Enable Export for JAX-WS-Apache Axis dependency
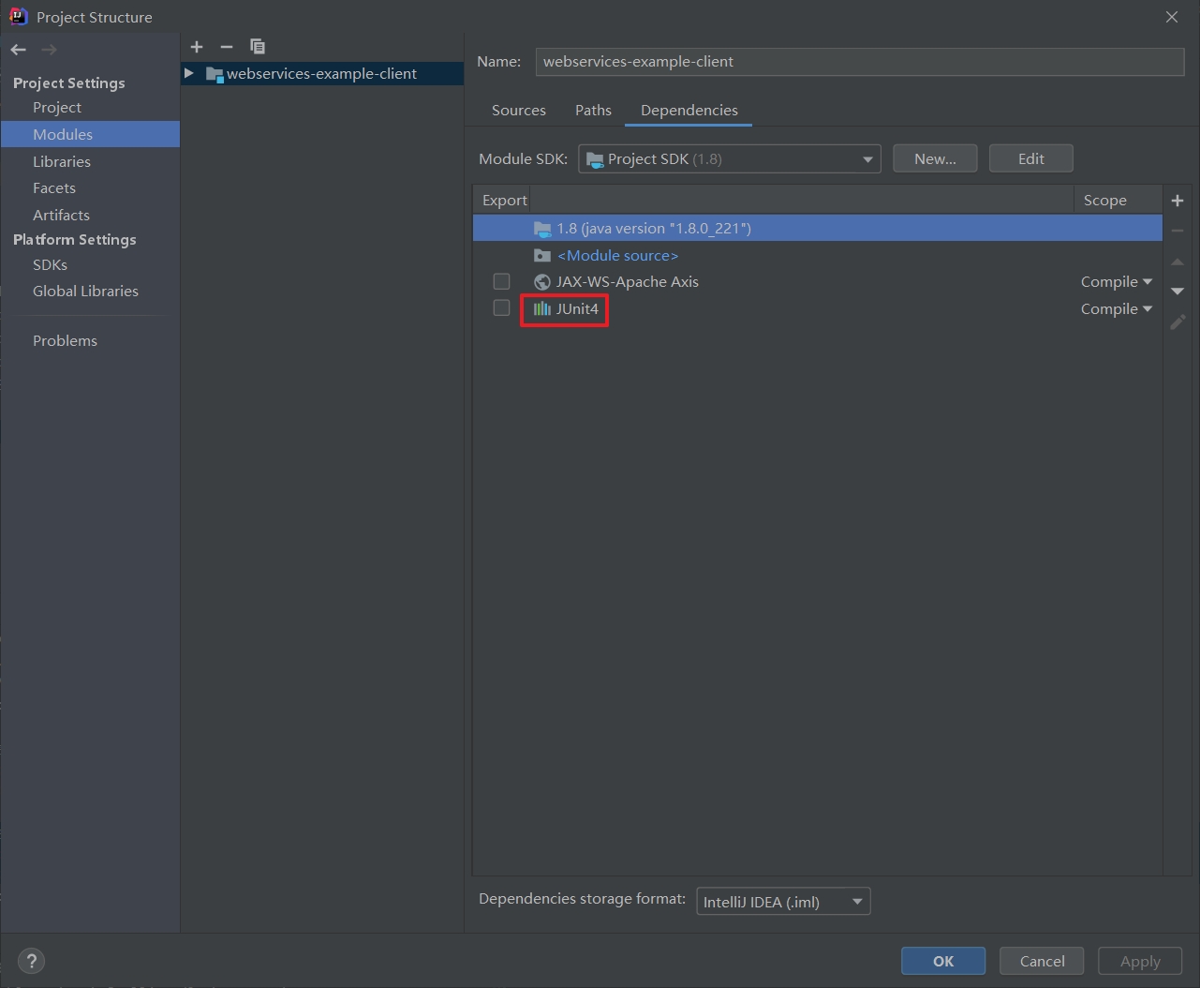Viewport: 1200px width, 988px height. point(501,281)
